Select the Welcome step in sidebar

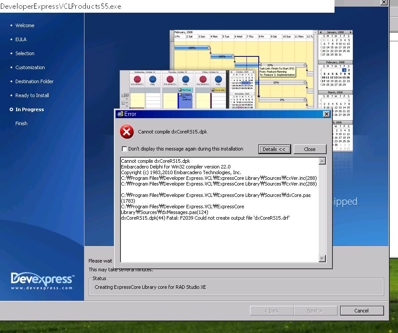coord(25,25)
